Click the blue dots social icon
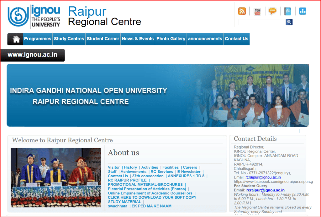Image resolution: width=321 pixels, height=217 pixels. pyautogui.click(x=303, y=11)
